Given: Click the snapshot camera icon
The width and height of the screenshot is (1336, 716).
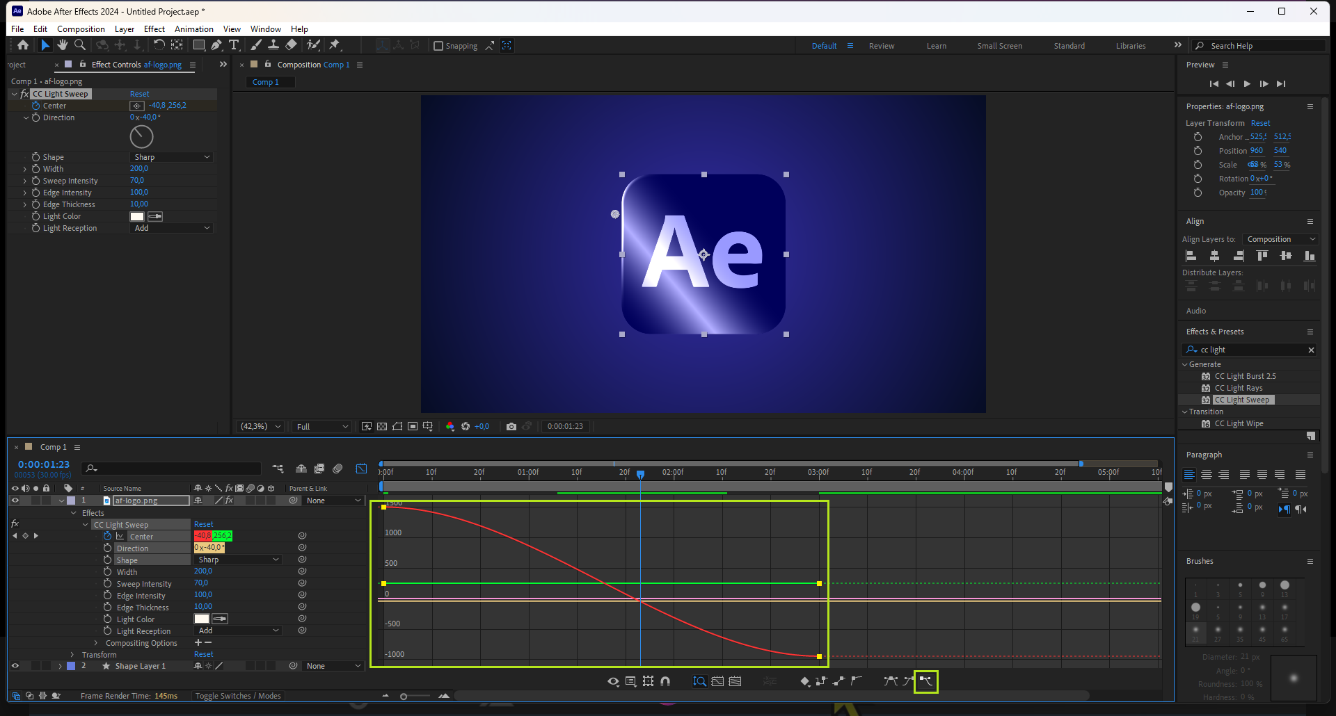Looking at the screenshot, I should 511,427.
